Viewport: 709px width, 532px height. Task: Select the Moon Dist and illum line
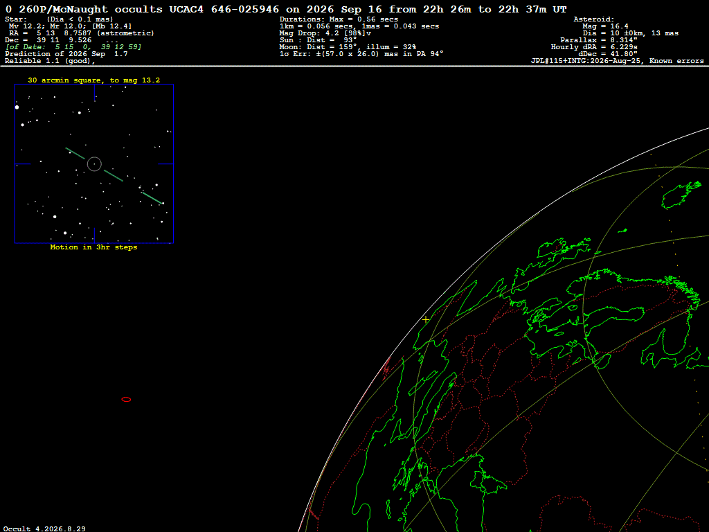pos(348,47)
